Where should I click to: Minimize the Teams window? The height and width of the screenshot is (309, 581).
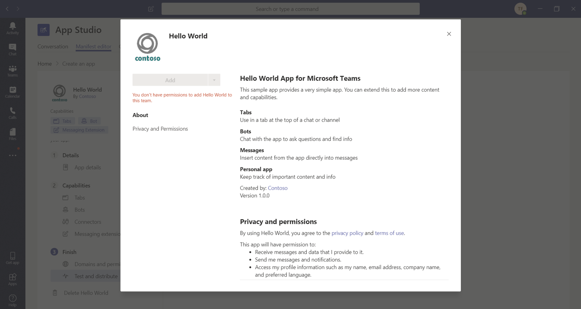(x=540, y=9)
